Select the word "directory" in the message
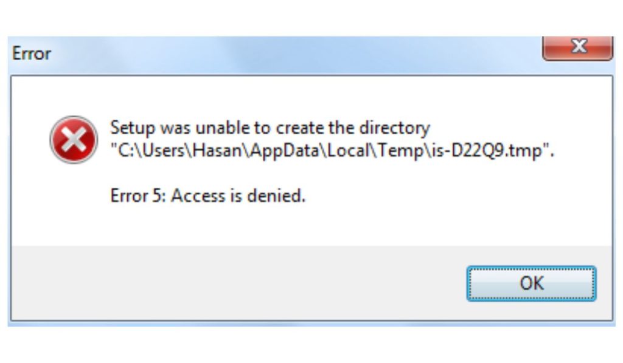The width and height of the screenshot is (623, 363). [393, 129]
